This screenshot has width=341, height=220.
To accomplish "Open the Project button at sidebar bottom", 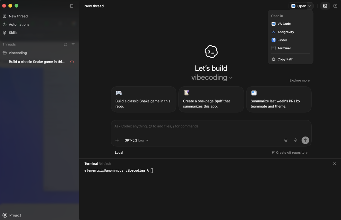I will pyautogui.click(x=12, y=215).
